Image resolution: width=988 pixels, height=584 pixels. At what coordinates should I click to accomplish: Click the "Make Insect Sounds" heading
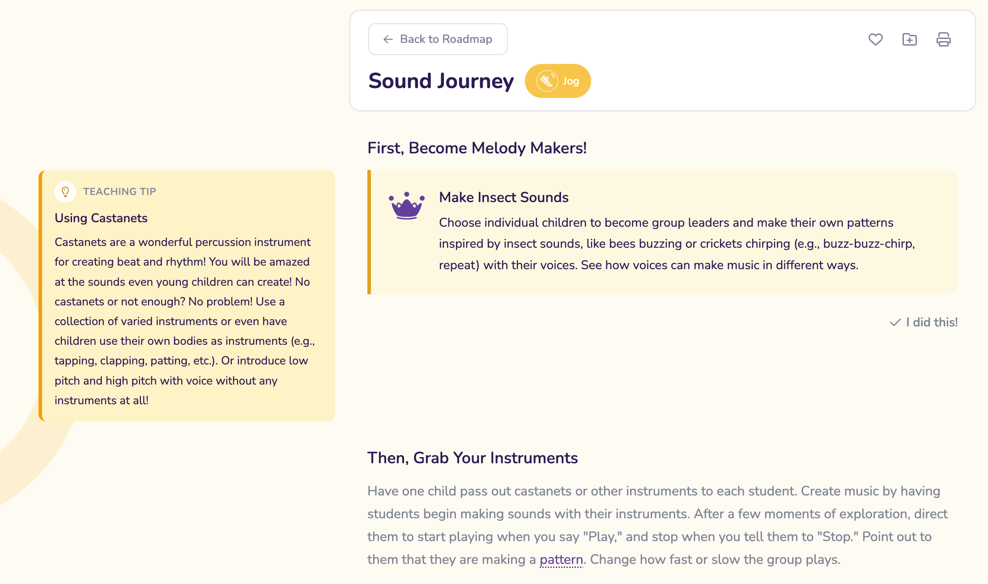[503, 197]
